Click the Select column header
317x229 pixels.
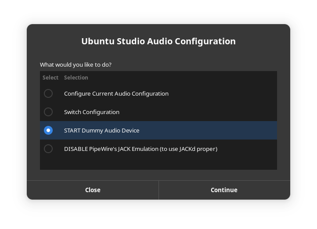click(x=50, y=78)
